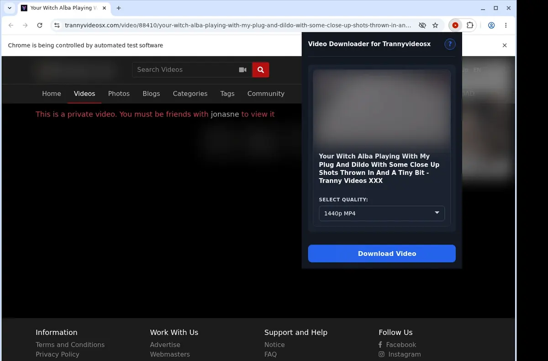Click the video camera icon in search box
Screen dimensions: 548x361
(x=242, y=70)
